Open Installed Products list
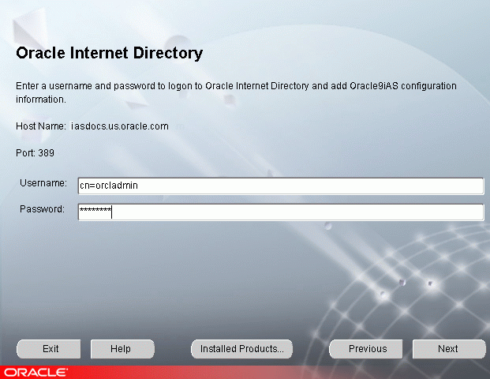 click(x=242, y=349)
